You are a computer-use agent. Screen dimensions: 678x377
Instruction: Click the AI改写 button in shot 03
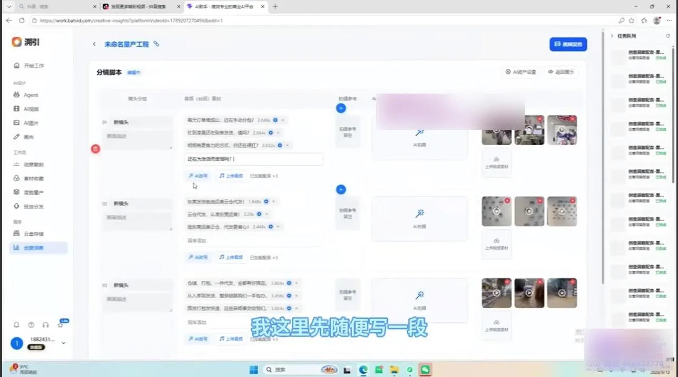[x=198, y=339]
